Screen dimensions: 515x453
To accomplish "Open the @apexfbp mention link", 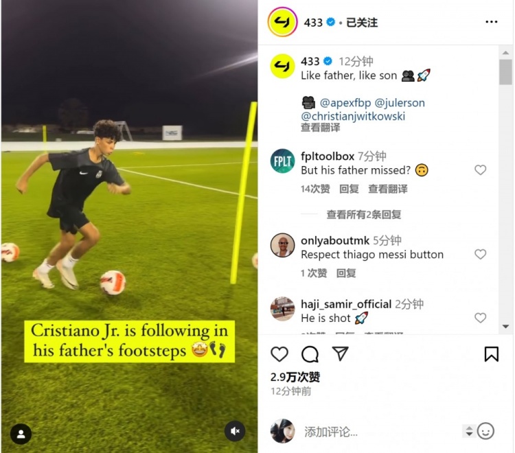I will tap(345, 103).
